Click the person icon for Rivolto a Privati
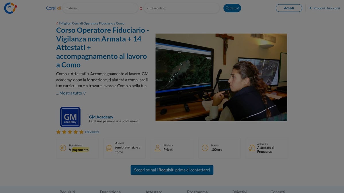Screen dimensions: 344x193 point(157,148)
